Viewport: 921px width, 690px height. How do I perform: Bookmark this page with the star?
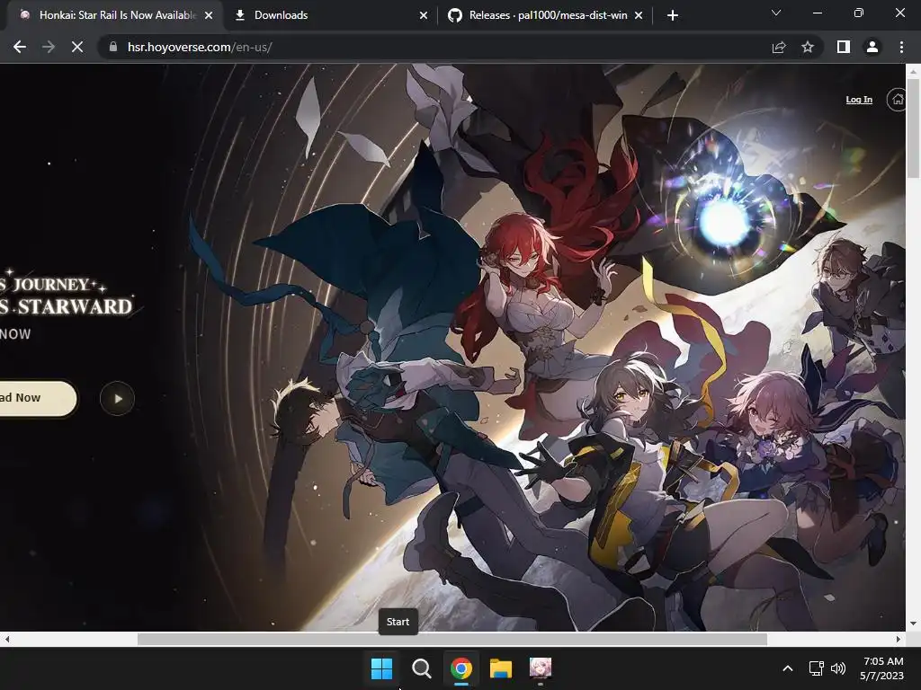coord(808,47)
